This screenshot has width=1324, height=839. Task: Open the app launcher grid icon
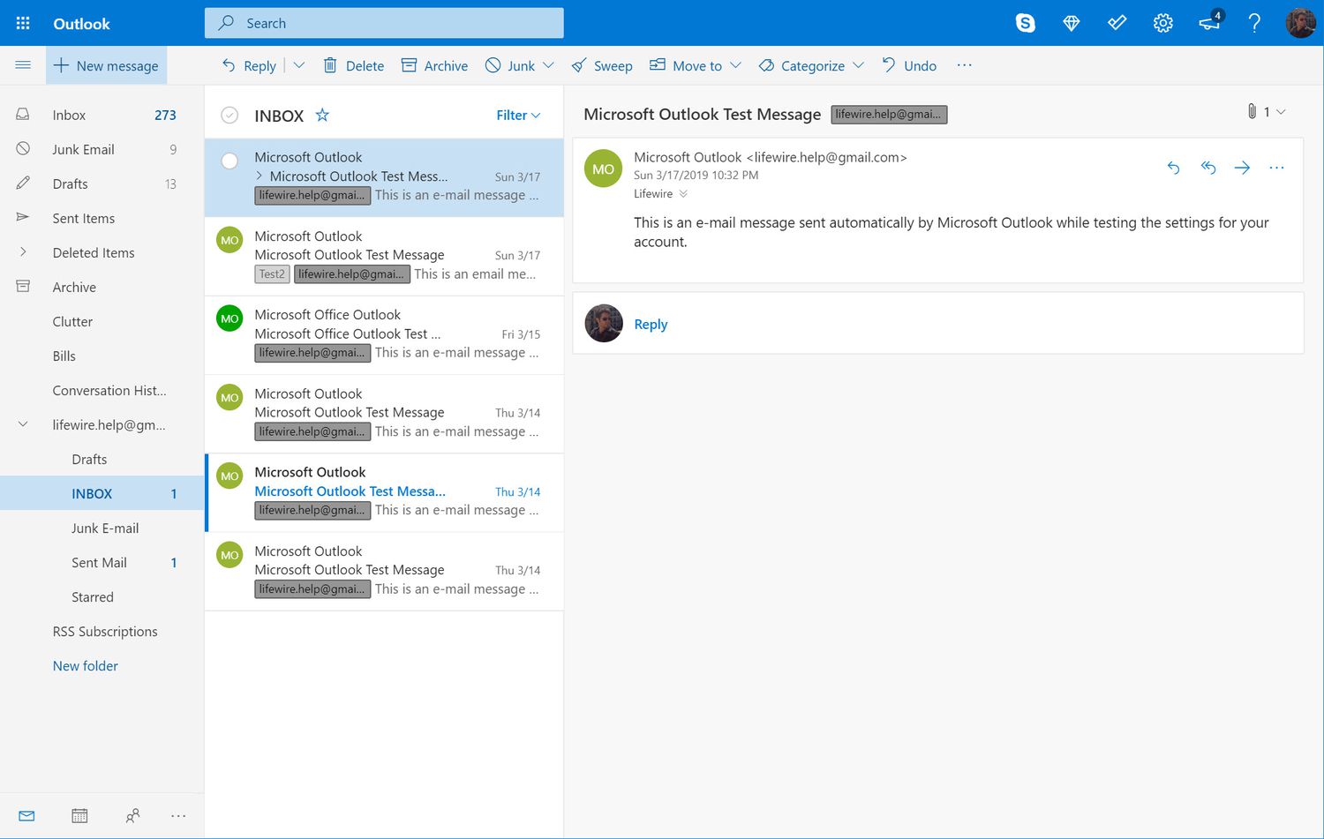(23, 23)
